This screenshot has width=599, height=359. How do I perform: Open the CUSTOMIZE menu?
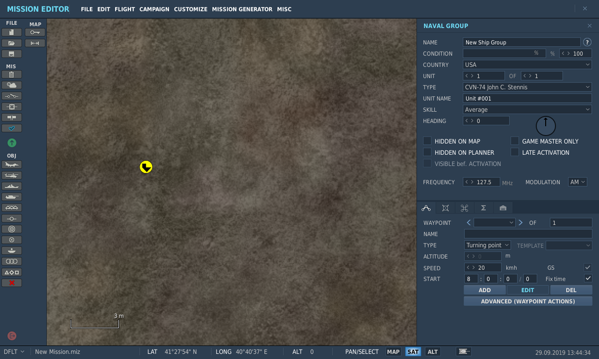pyautogui.click(x=190, y=9)
